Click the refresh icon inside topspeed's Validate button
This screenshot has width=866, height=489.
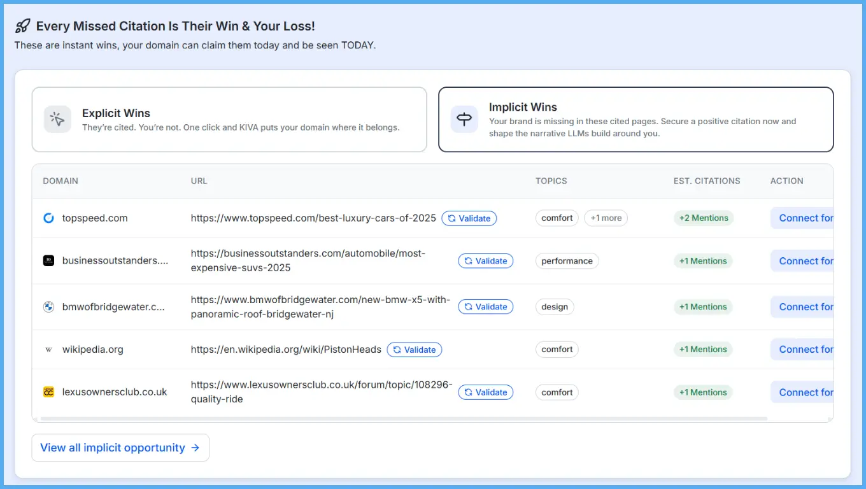tap(452, 218)
